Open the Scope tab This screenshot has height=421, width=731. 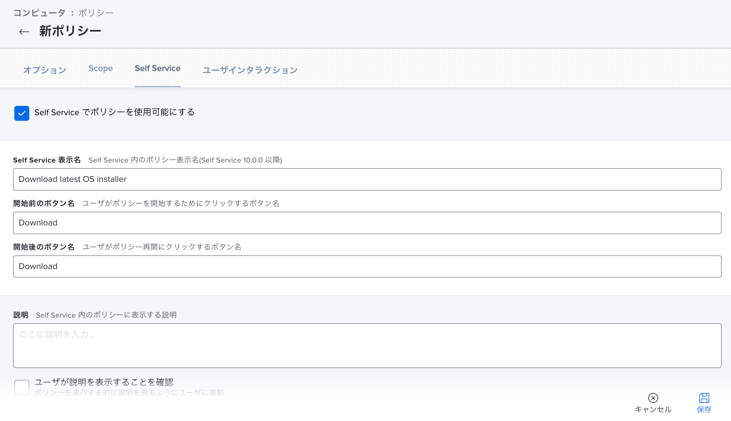click(x=101, y=68)
